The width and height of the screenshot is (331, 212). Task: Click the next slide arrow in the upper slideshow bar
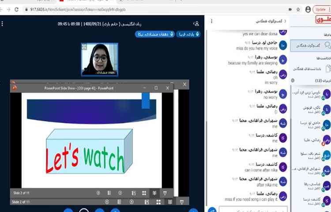[120, 193]
